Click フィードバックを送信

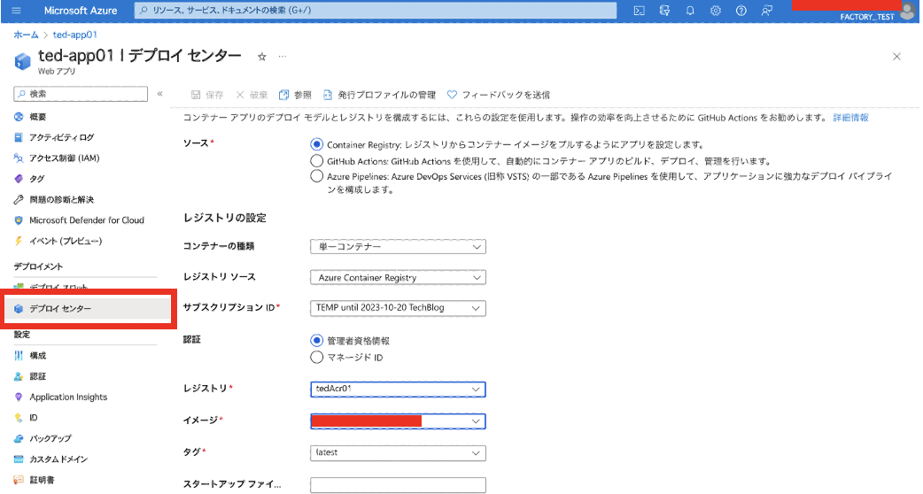(498, 95)
